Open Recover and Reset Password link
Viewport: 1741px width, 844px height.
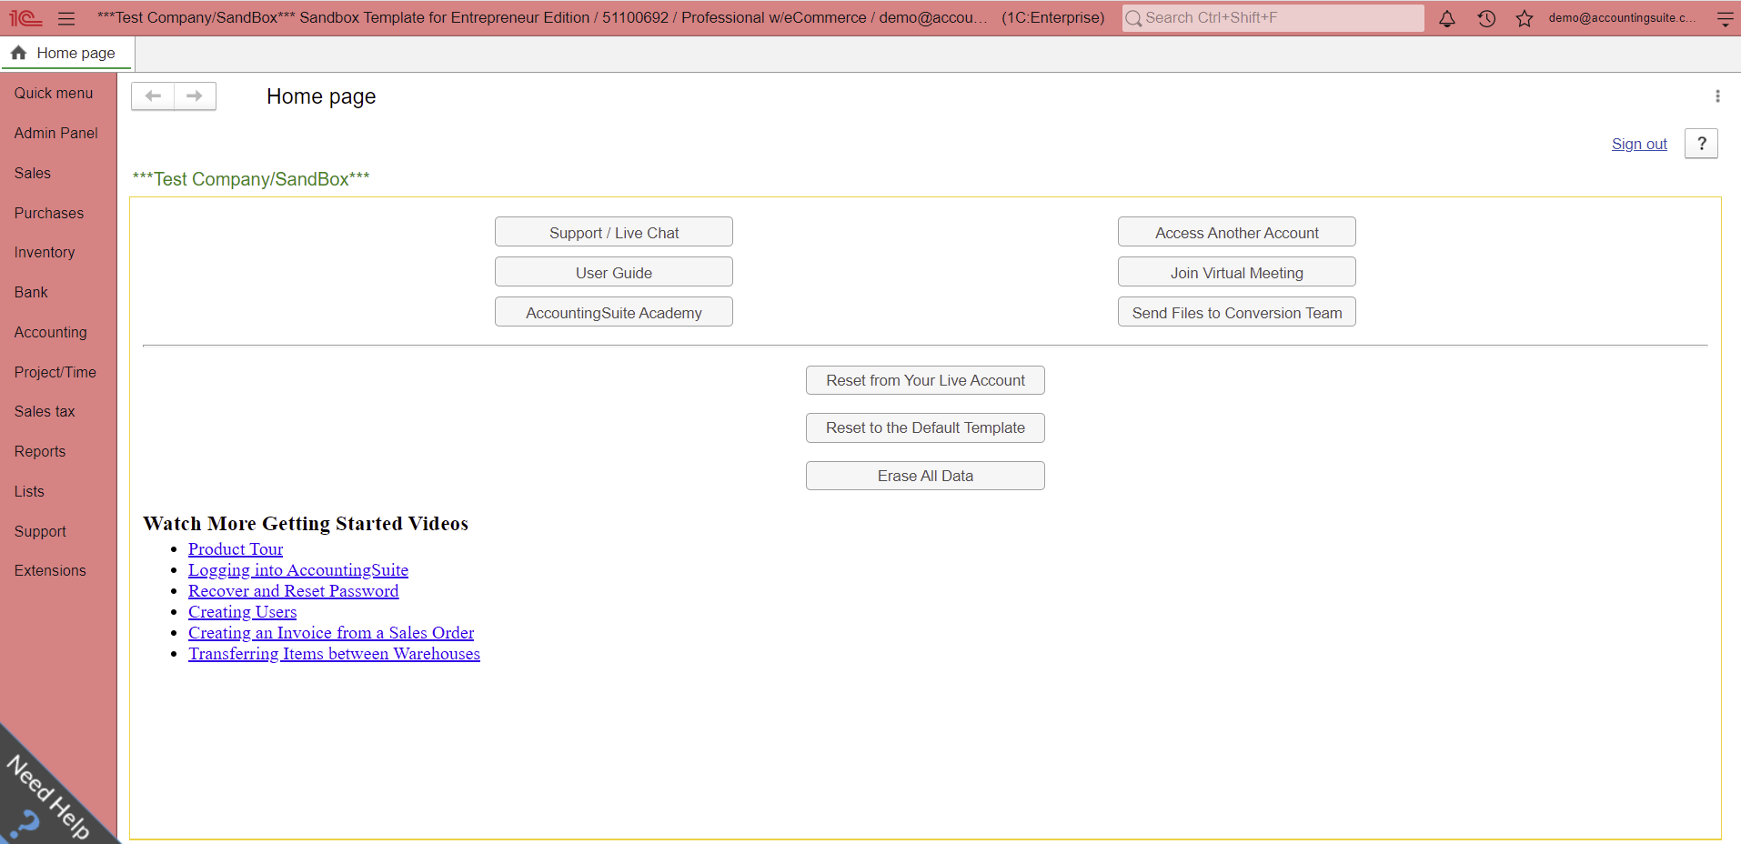click(x=293, y=591)
